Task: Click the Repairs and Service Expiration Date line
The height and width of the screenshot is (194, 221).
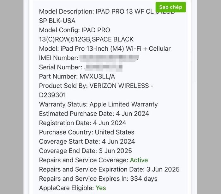Action: click(x=109, y=169)
